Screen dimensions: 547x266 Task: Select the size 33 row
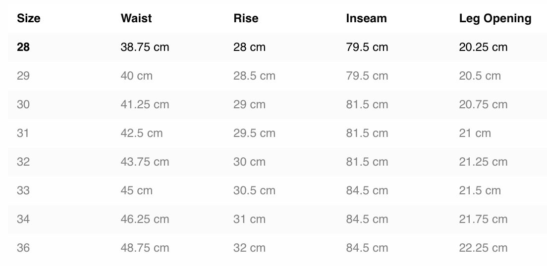[277, 191]
